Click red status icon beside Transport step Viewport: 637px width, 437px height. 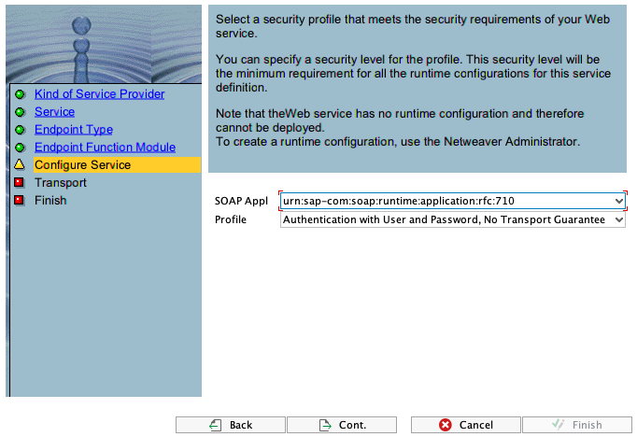(19, 183)
